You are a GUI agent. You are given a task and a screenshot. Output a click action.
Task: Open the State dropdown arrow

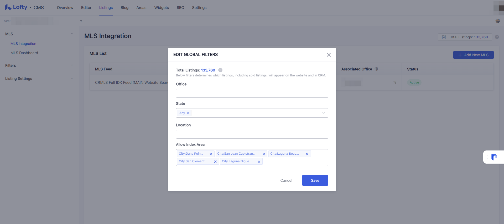coord(324,113)
